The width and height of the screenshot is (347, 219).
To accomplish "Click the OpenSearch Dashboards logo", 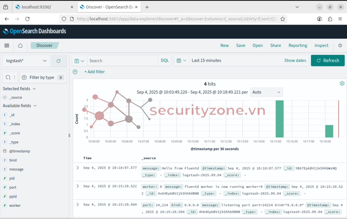I will click(x=35, y=31).
